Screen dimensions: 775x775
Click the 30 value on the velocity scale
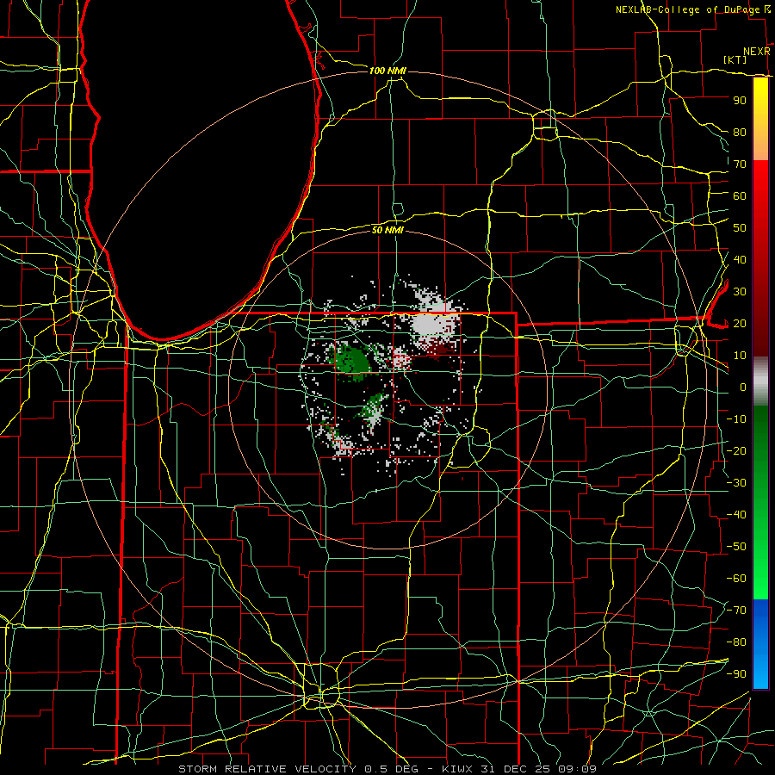[740, 292]
